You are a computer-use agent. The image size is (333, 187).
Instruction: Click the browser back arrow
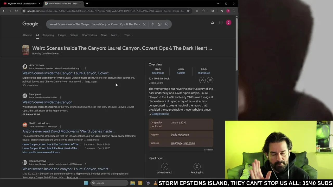(4, 11)
